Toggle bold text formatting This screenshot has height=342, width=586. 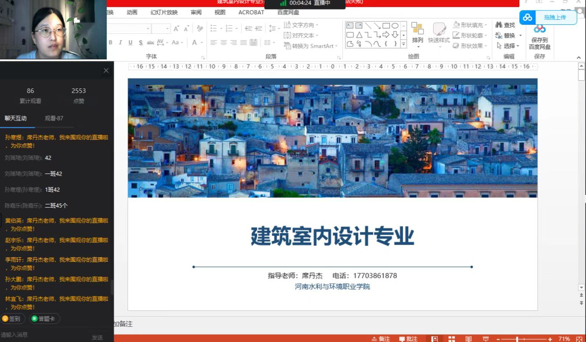pyautogui.click(x=111, y=42)
